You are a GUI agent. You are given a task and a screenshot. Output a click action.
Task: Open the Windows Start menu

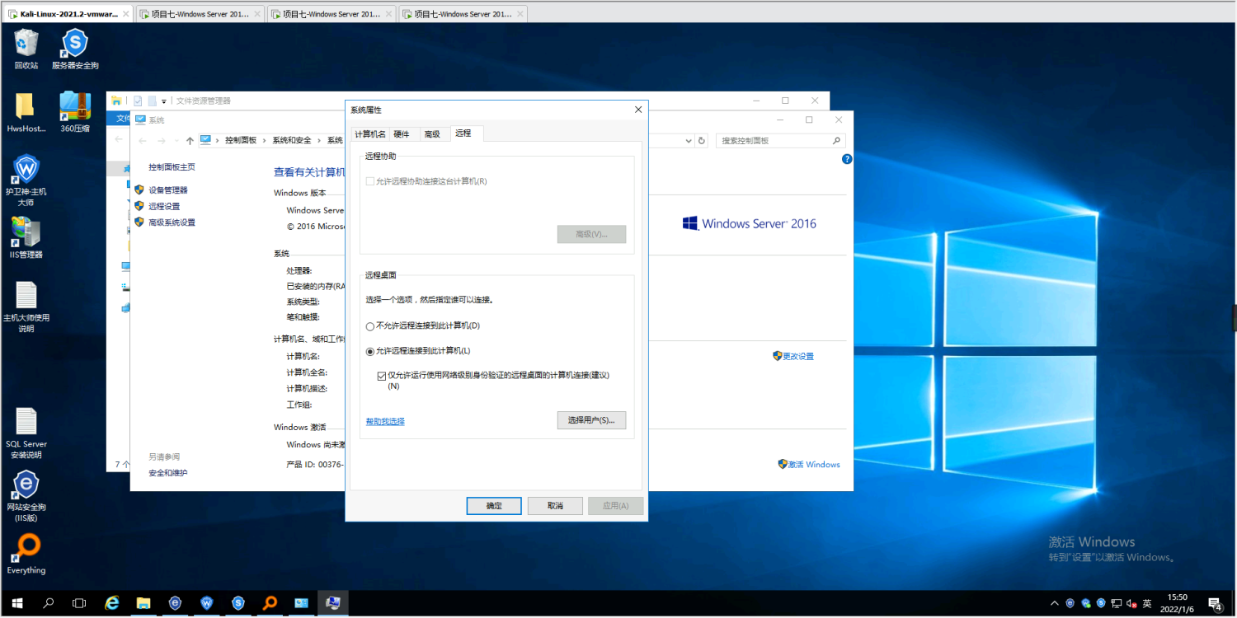[x=16, y=603]
